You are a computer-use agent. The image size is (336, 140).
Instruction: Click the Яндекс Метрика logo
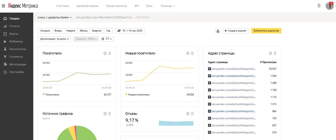pos(23,6)
